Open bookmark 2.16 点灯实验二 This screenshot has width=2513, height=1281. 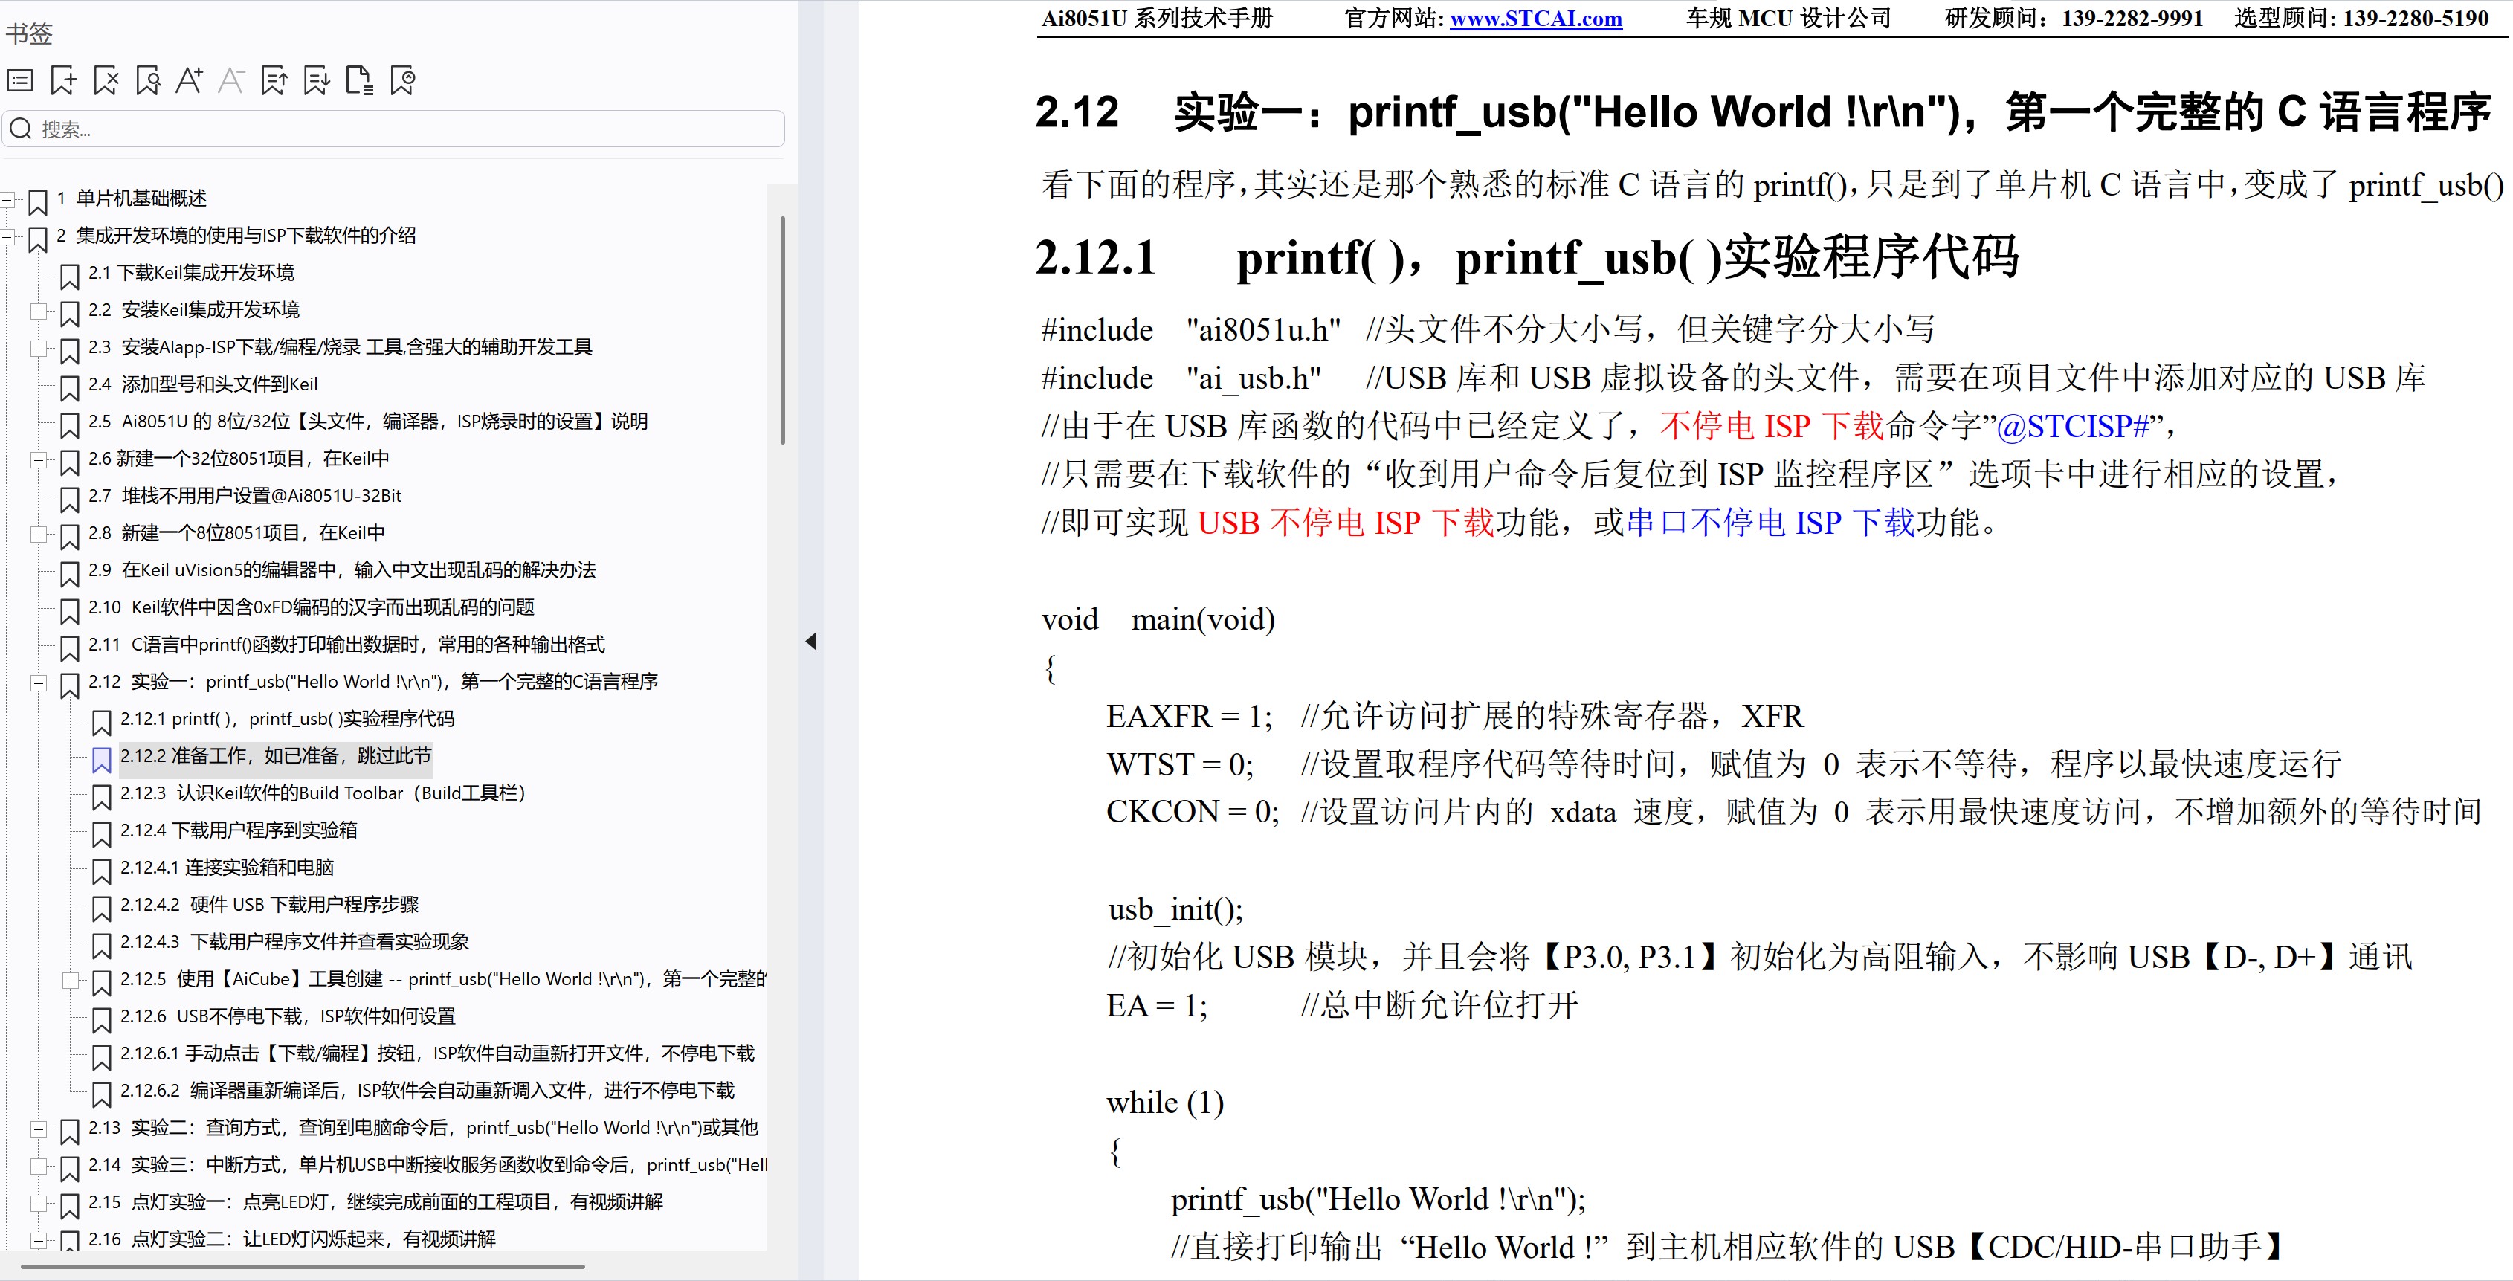[291, 1239]
